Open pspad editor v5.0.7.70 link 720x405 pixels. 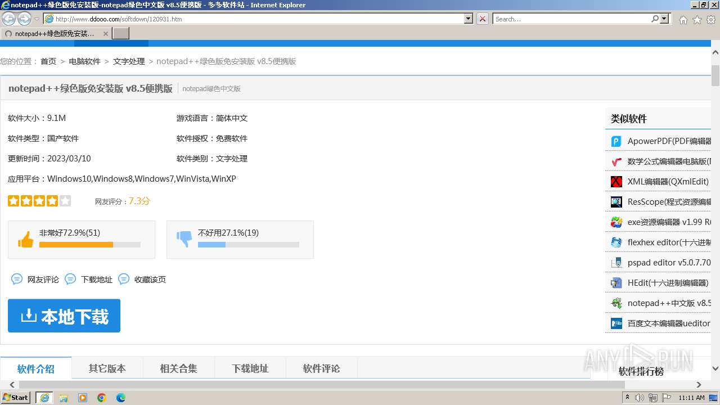pos(669,263)
